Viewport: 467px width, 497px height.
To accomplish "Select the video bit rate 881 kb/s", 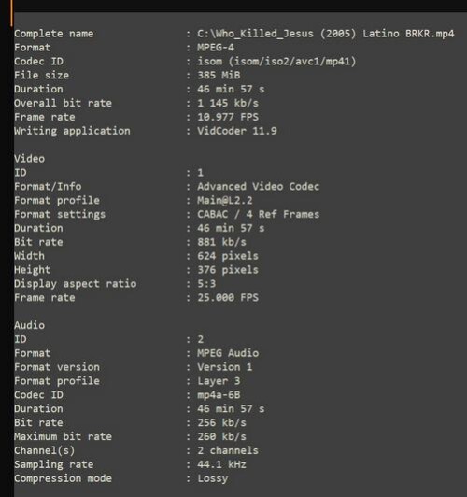I will [221, 242].
